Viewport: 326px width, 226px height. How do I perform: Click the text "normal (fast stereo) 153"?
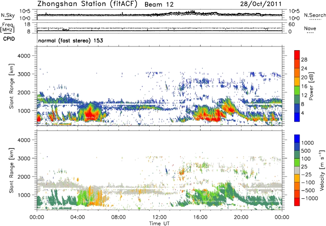click(x=70, y=40)
